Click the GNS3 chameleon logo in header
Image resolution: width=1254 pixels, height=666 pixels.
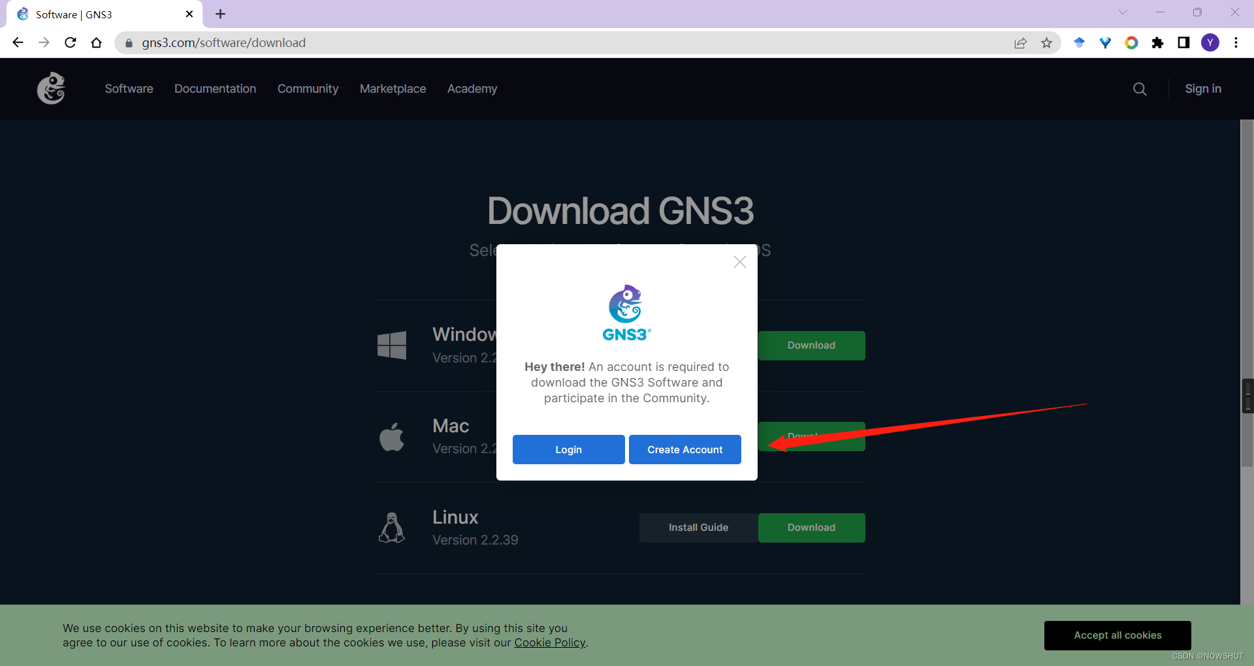click(x=51, y=88)
